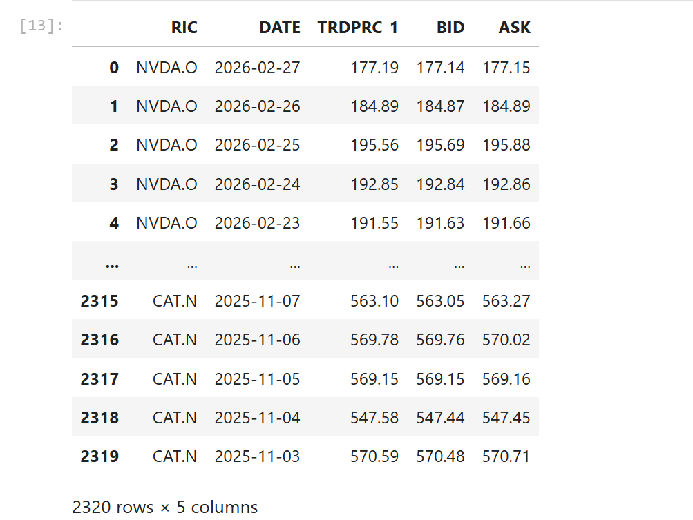
Task: Click bid value 569.76 cell
Action: tap(440, 340)
